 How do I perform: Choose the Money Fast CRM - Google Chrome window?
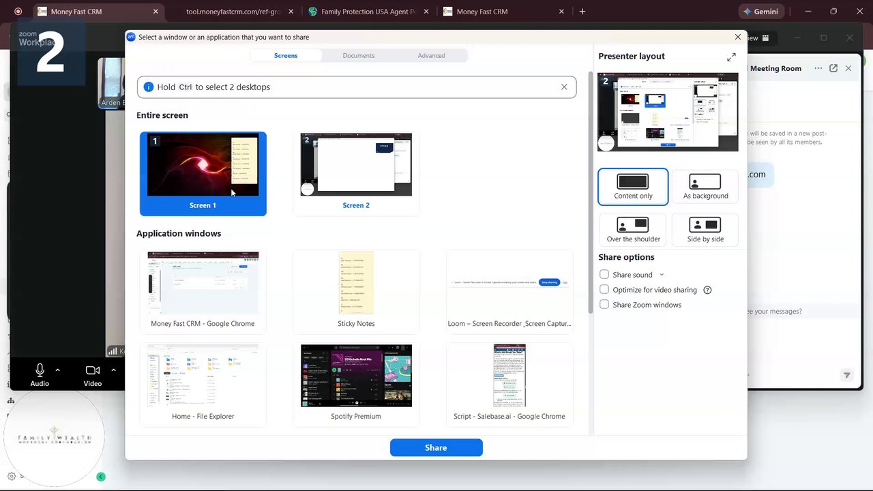(x=203, y=291)
